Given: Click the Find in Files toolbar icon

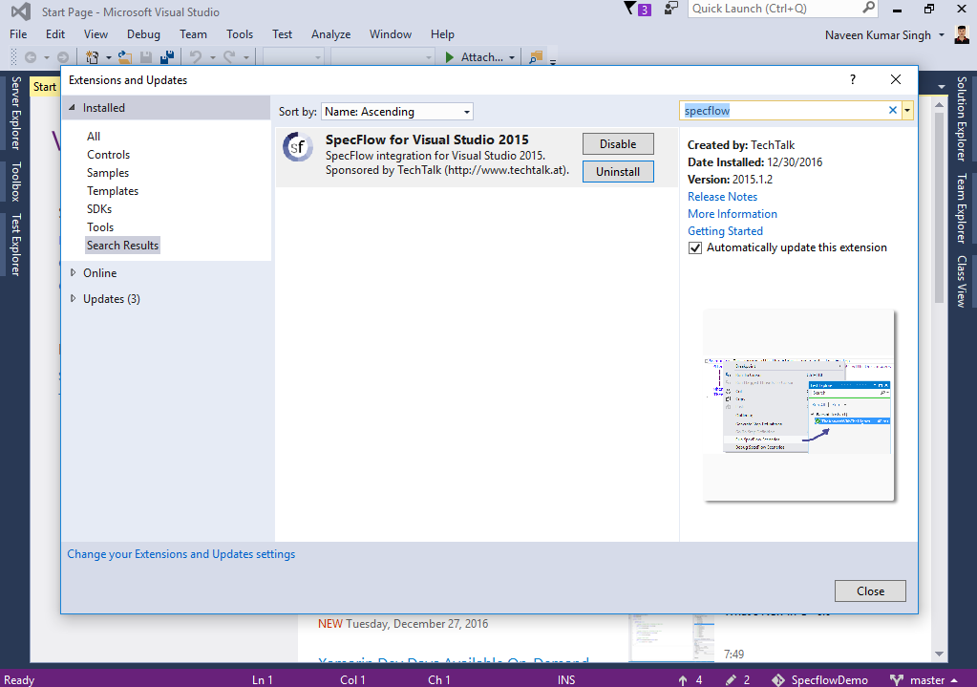Looking at the screenshot, I should pos(535,57).
